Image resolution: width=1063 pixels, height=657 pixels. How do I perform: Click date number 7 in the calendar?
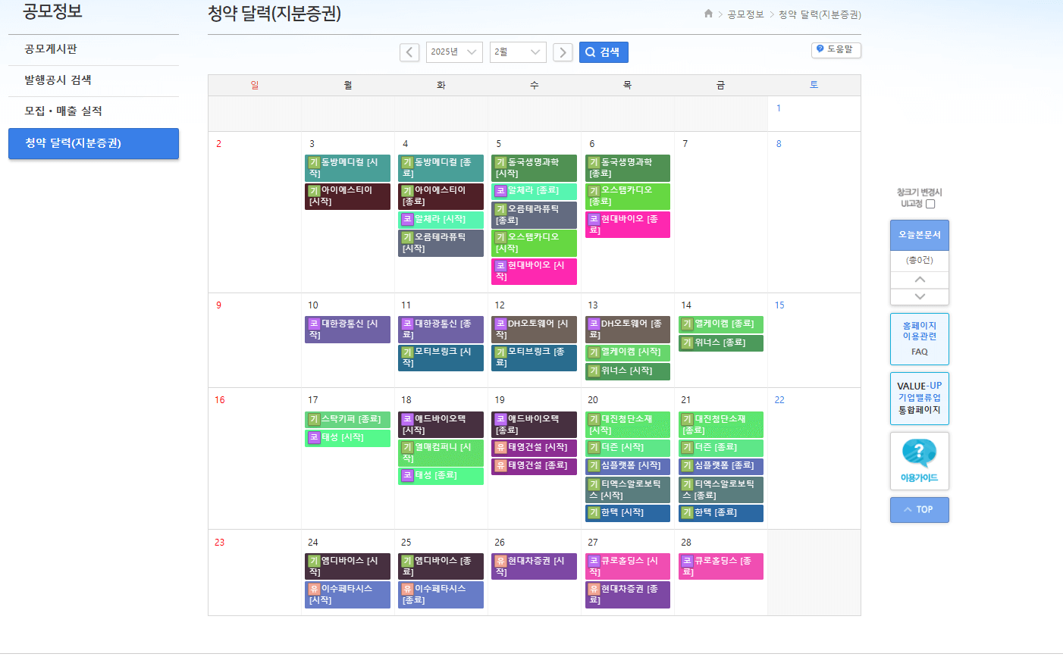[685, 144]
